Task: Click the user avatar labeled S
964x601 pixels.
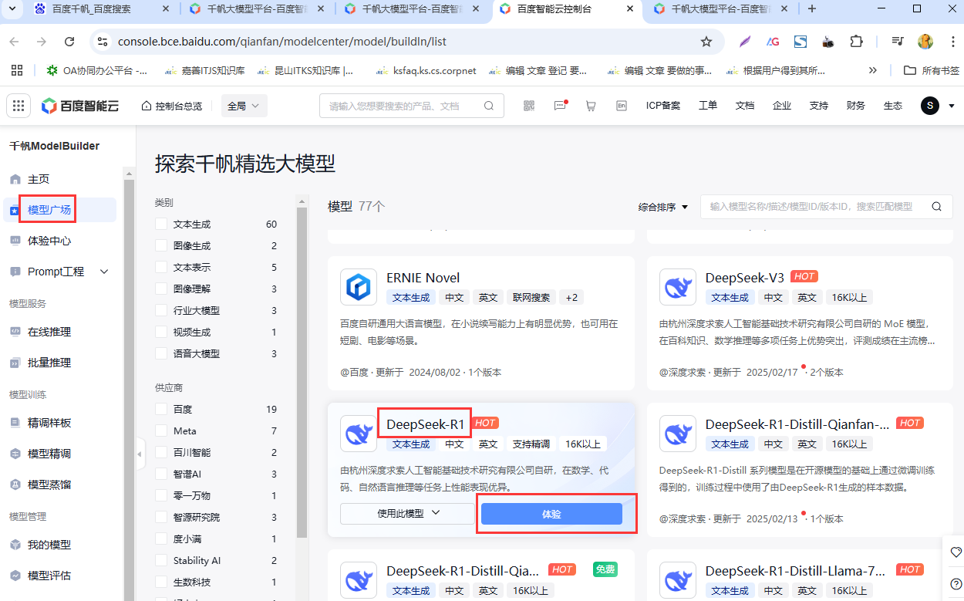Action: [x=930, y=106]
